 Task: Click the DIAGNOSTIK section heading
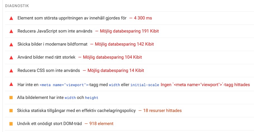point(17,6)
